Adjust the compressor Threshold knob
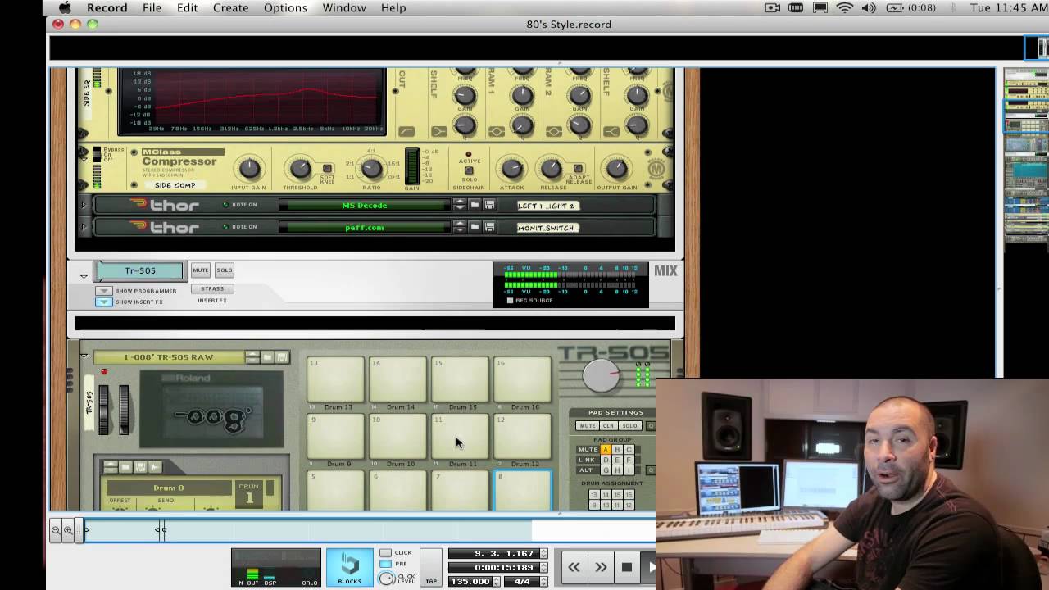The image size is (1049, 590). click(x=300, y=168)
